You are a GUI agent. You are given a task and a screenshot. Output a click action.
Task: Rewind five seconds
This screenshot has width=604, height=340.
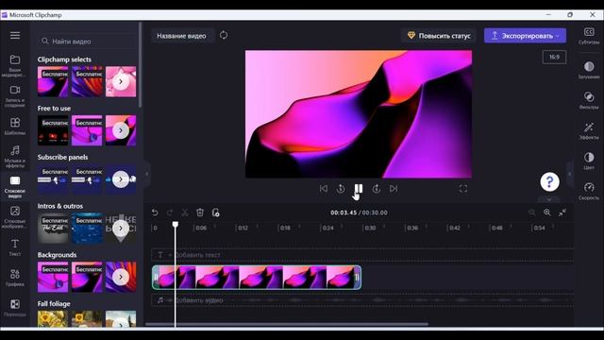341,189
